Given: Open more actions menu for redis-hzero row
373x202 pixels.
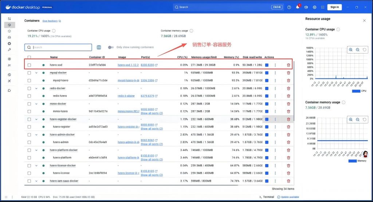Looking at the screenshot, I should click(275, 96).
